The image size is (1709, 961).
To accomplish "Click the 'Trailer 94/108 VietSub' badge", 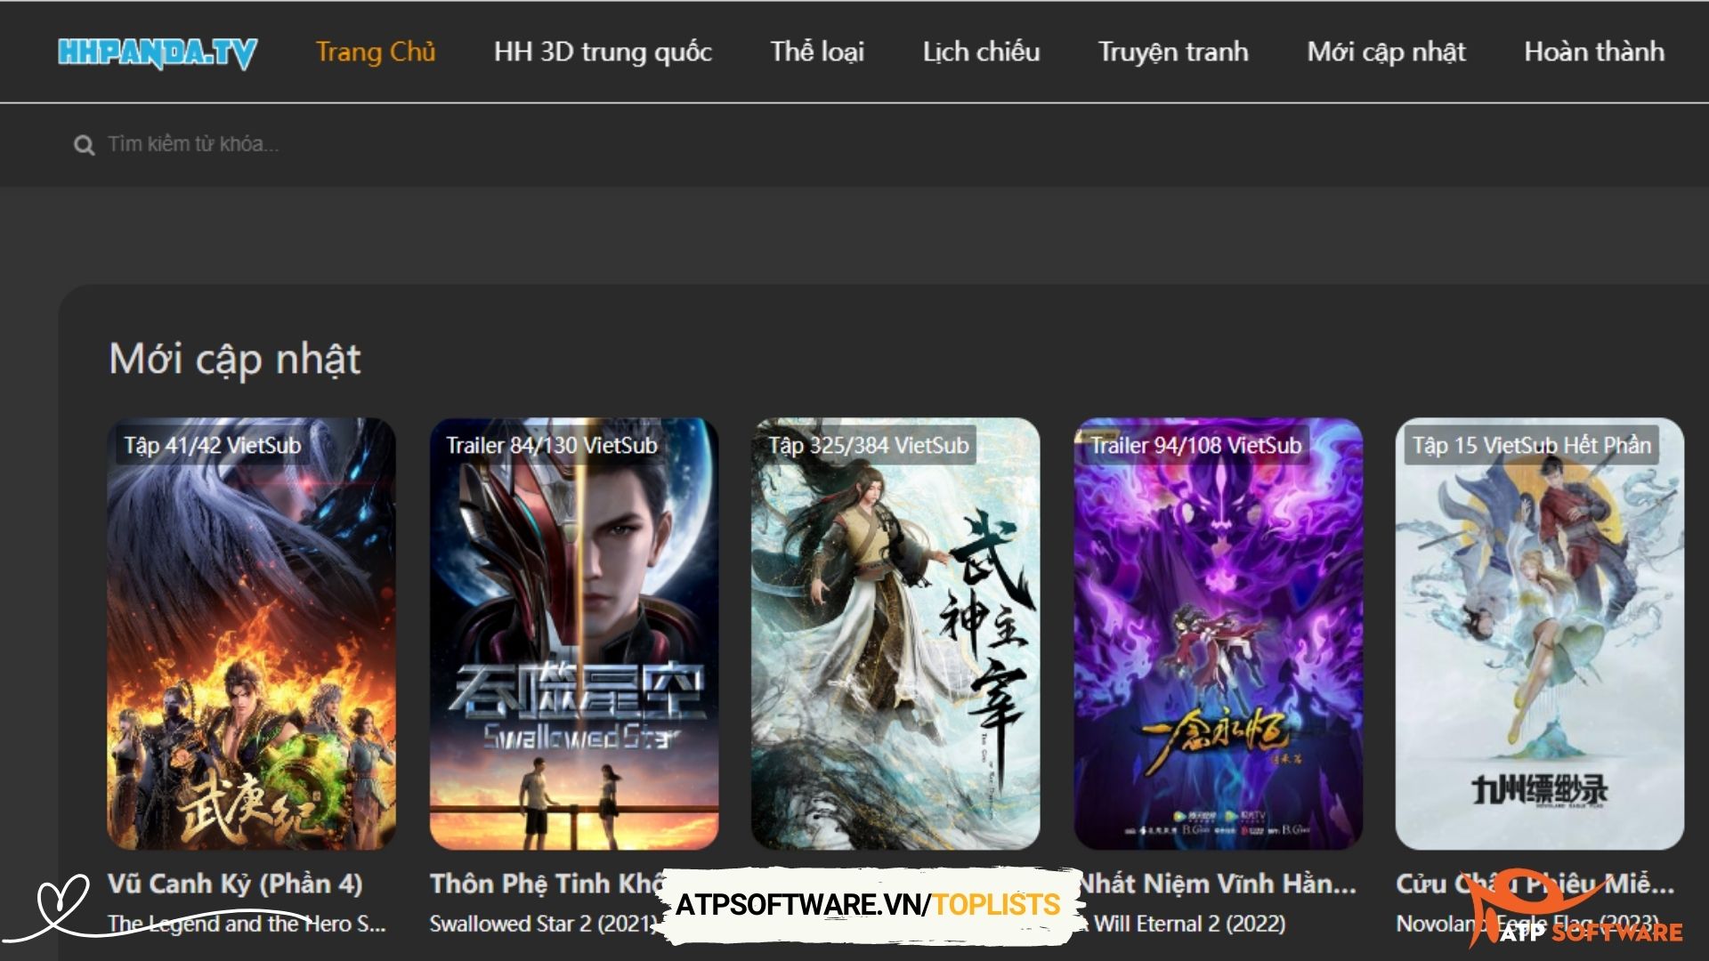I will 1196,445.
